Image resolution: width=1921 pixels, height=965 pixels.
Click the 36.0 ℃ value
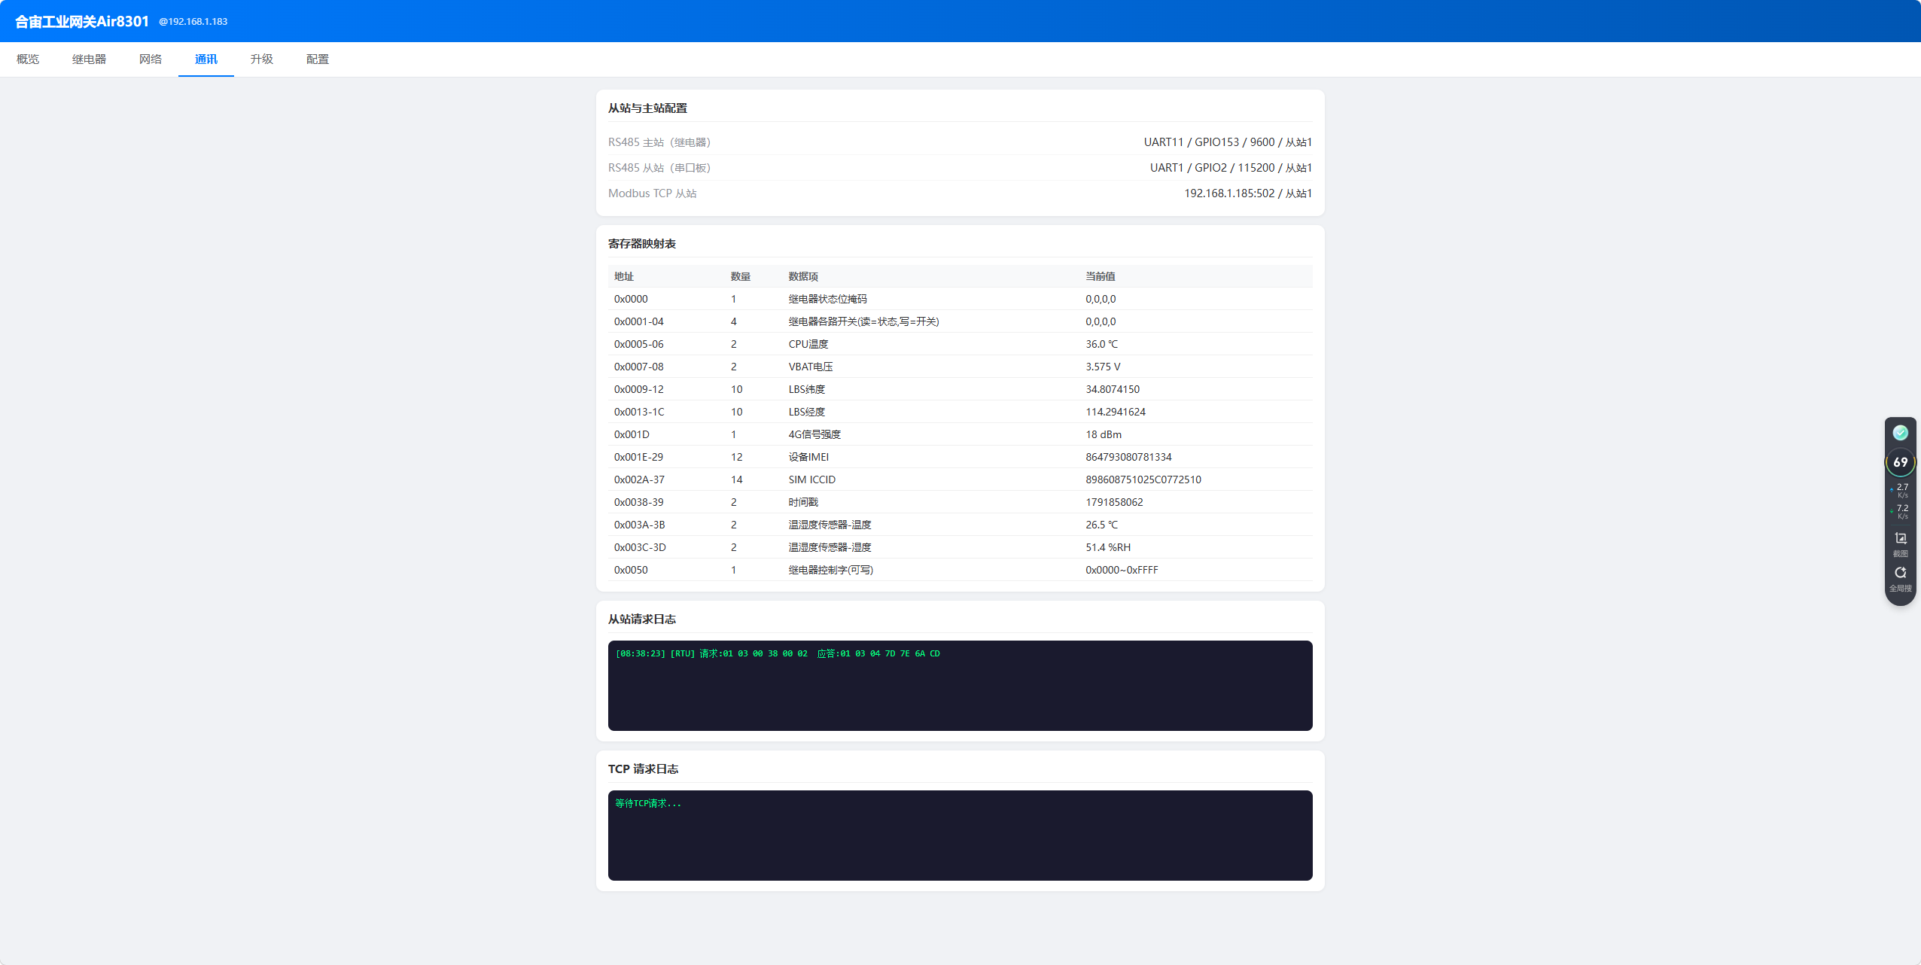tap(1102, 344)
